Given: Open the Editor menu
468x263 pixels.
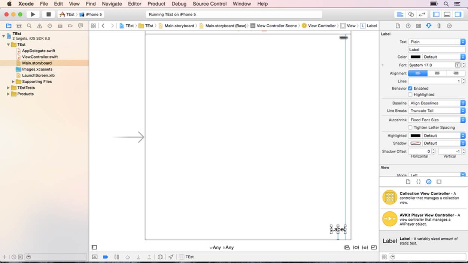Looking at the screenshot, I should pos(134,4).
